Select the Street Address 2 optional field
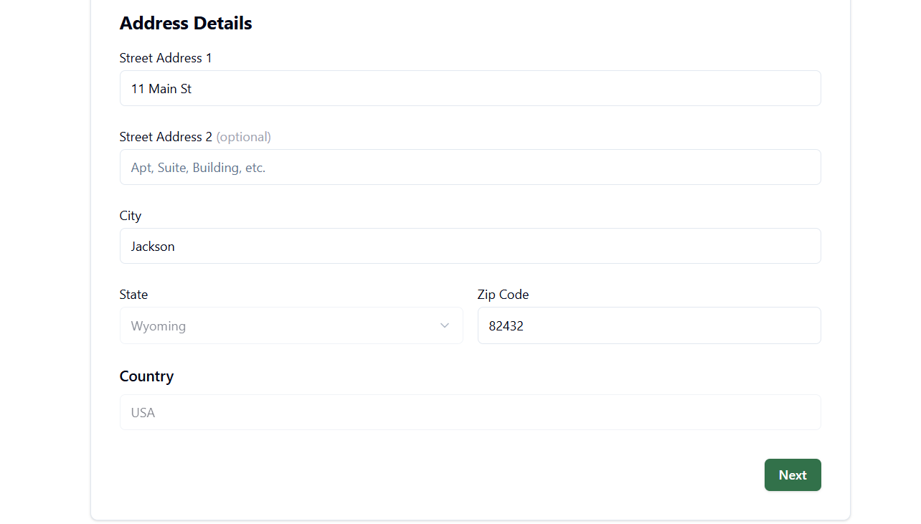The width and height of the screenshot is (921, 524). pyautogui.click(x=471, y=167)
